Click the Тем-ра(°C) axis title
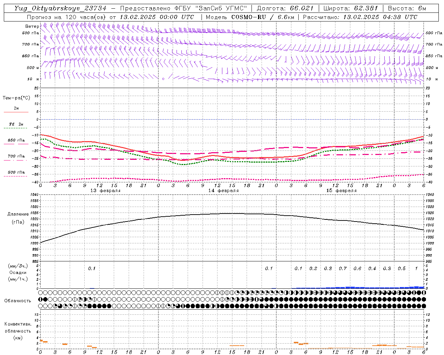The image size is (444, 355). point(16,98)
